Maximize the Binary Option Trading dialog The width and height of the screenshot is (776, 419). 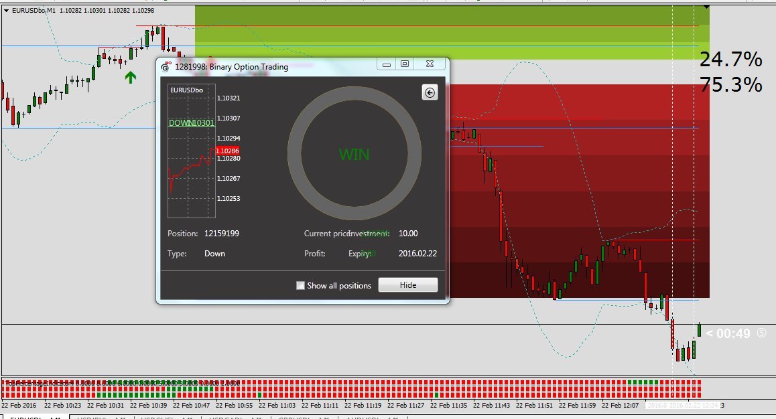(x=404, y=64)
